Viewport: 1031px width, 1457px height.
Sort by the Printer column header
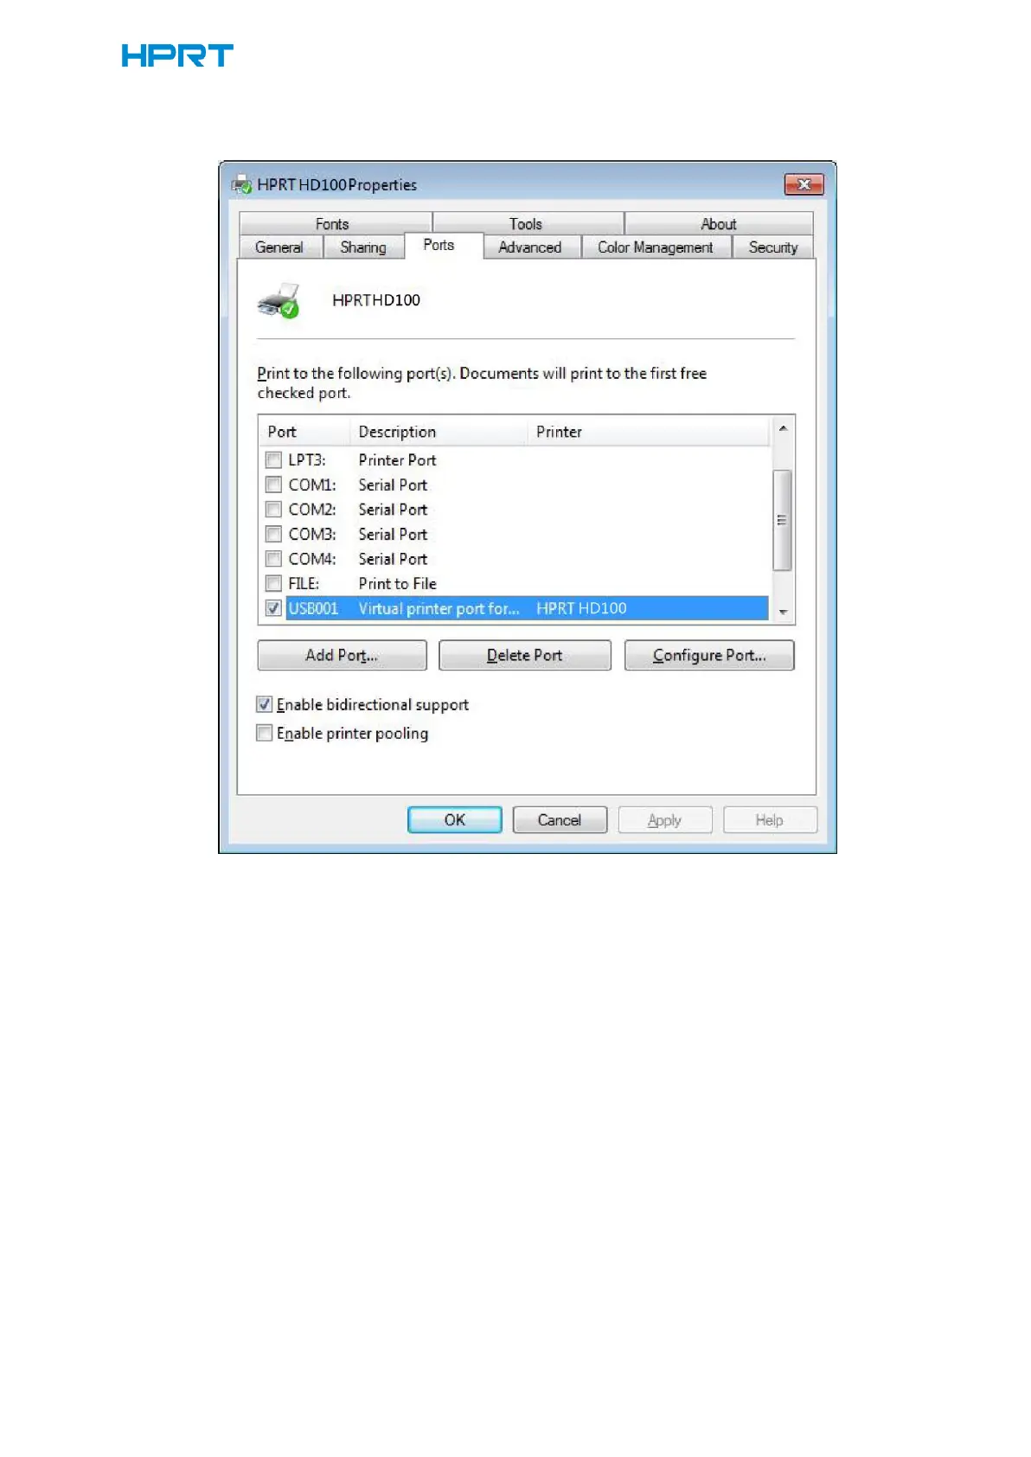coord(648,431)
